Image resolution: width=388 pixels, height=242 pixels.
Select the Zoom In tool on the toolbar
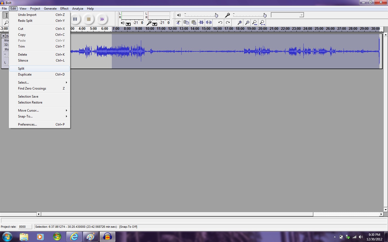point(240,23)
